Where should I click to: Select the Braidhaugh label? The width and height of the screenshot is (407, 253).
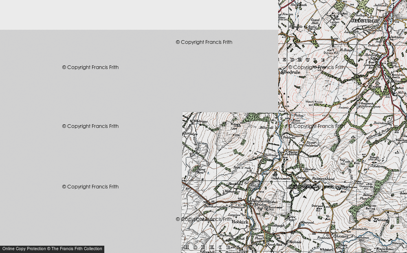pos(277,225)
